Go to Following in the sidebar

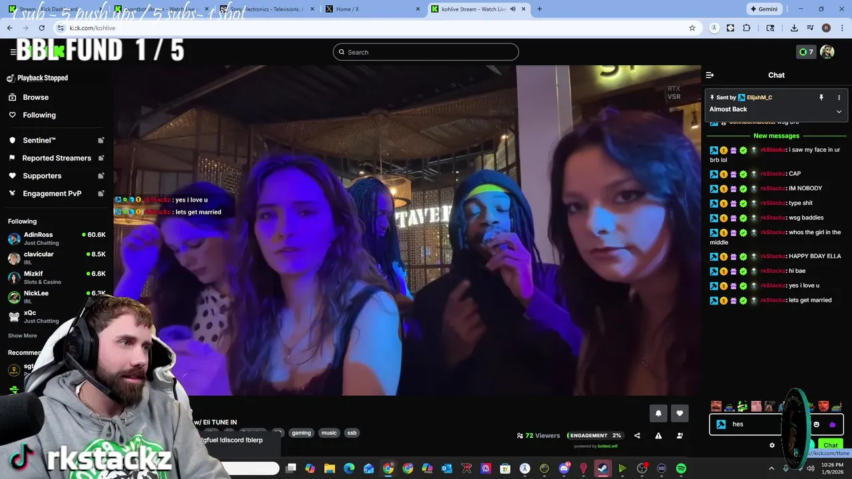tap(39, 115)
